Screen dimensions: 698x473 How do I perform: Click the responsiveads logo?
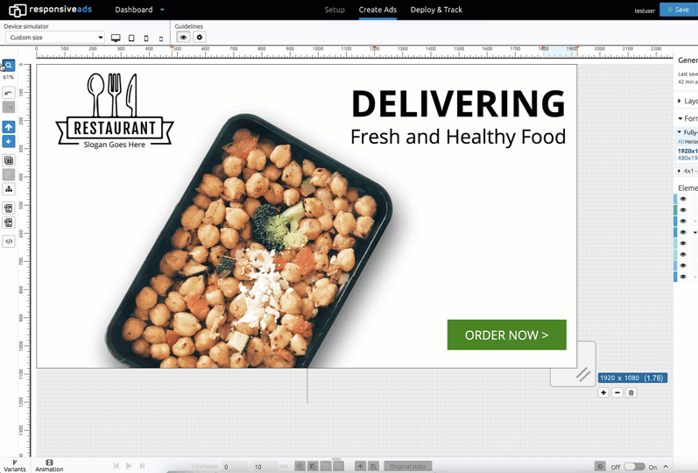[x=50, y=10]
